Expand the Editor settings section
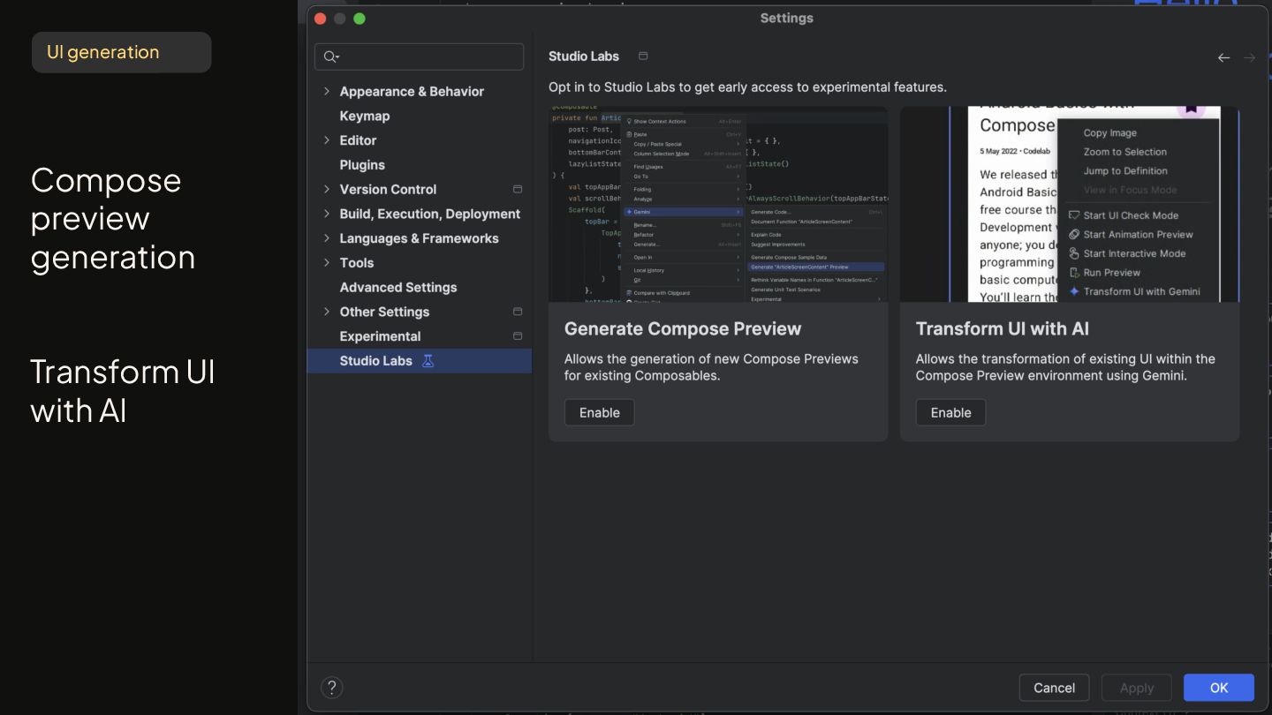 (327, 140)
